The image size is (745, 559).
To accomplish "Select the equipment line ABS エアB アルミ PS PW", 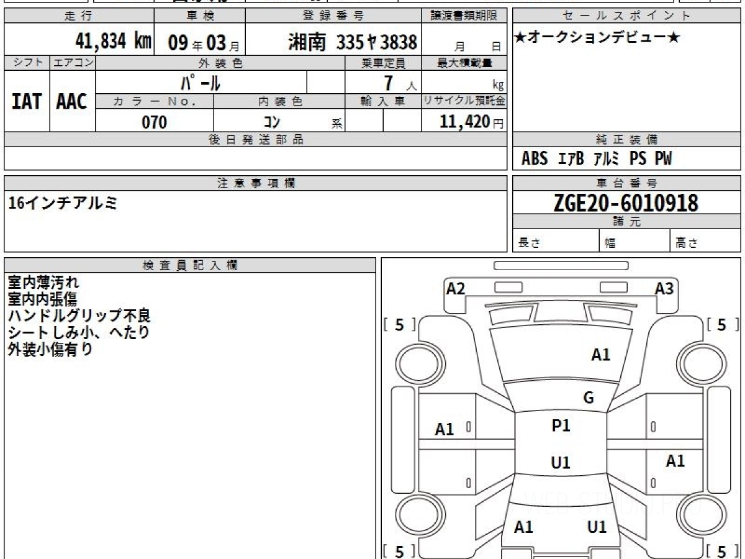I will tap(597, 159).
